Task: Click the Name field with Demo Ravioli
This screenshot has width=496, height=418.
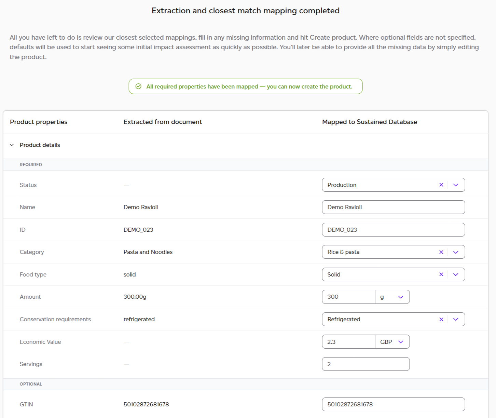Action: point(393,207)
